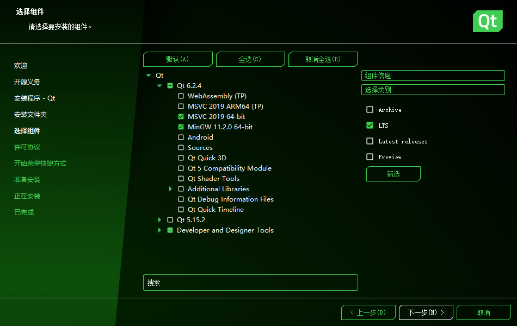
Task: Select the Qt Quick 3D row label
Action: 207,158
